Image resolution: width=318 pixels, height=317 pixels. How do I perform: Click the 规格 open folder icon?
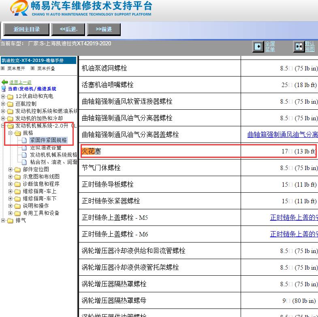(18, 133)
